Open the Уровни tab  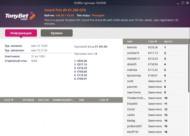56,33
